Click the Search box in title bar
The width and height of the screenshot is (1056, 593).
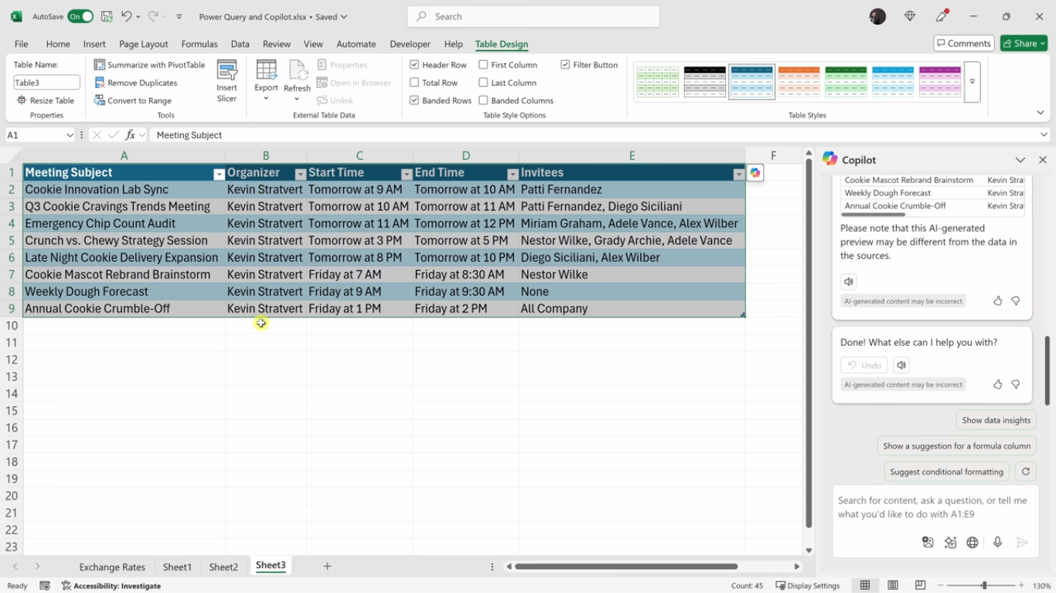pyautogui.click(x=533, y=16)
